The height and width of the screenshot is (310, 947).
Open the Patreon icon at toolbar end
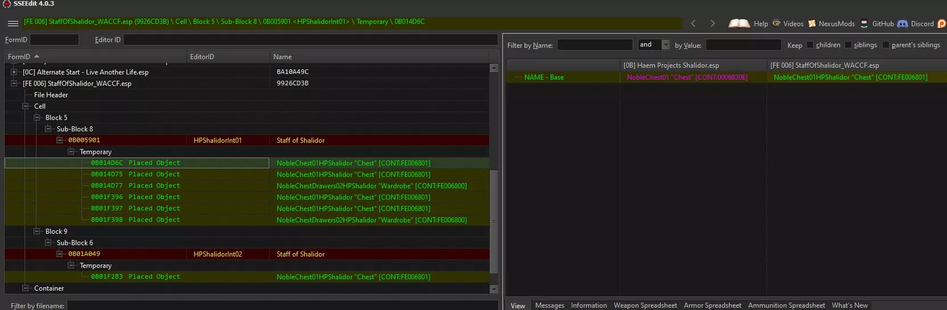[942, 23]
